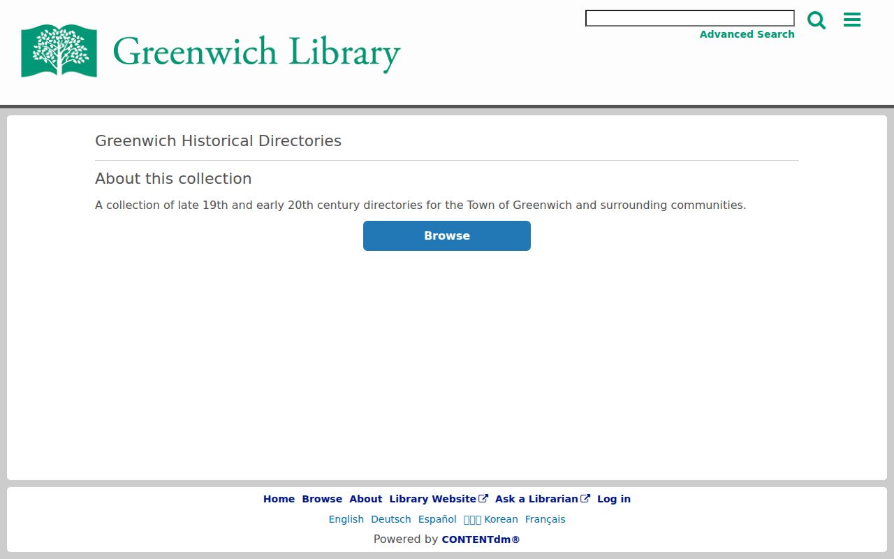Image resolution: width=894 pixels, height=559 pixels.
Task: Open the Advanced Search link
Action: [747, 34]
